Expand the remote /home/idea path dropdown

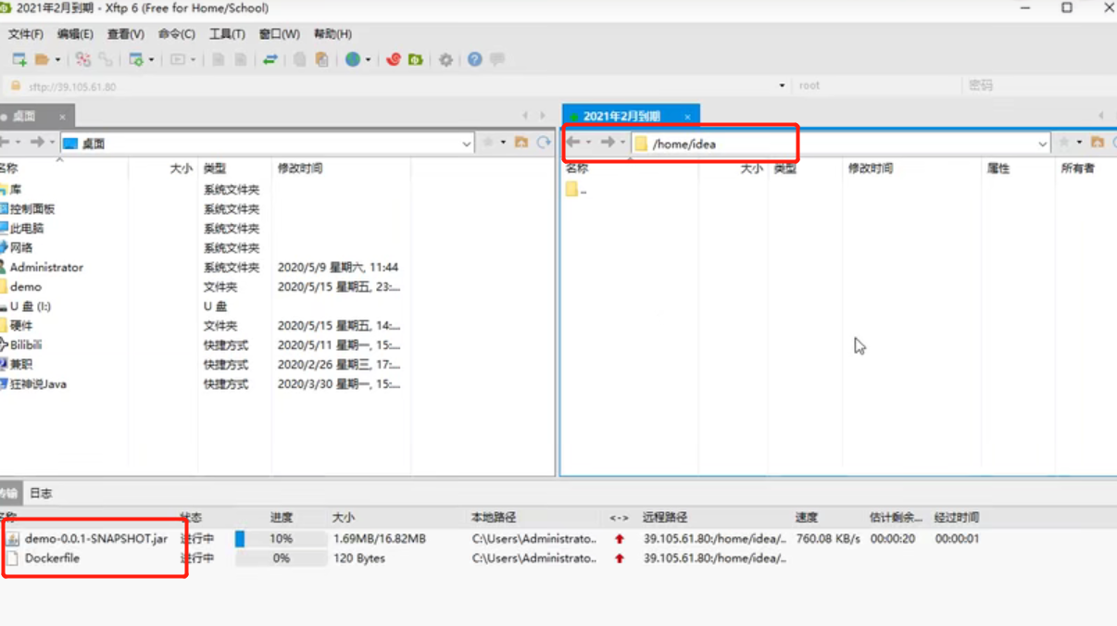(x=1042, y=144)
